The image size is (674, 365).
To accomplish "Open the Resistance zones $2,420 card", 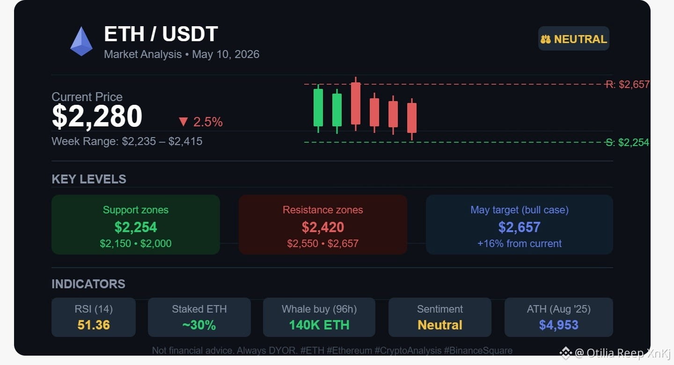I will click(x=323, y=225).
